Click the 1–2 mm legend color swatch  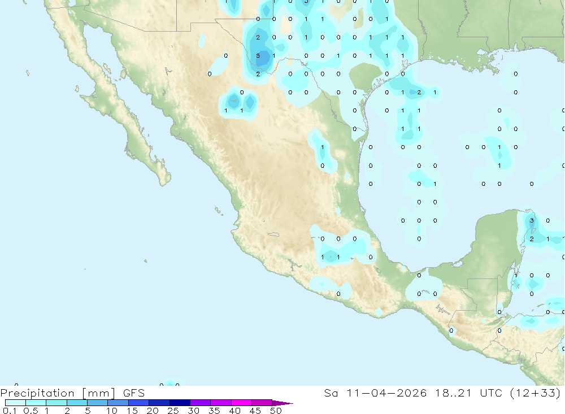[x=56, y=403]
